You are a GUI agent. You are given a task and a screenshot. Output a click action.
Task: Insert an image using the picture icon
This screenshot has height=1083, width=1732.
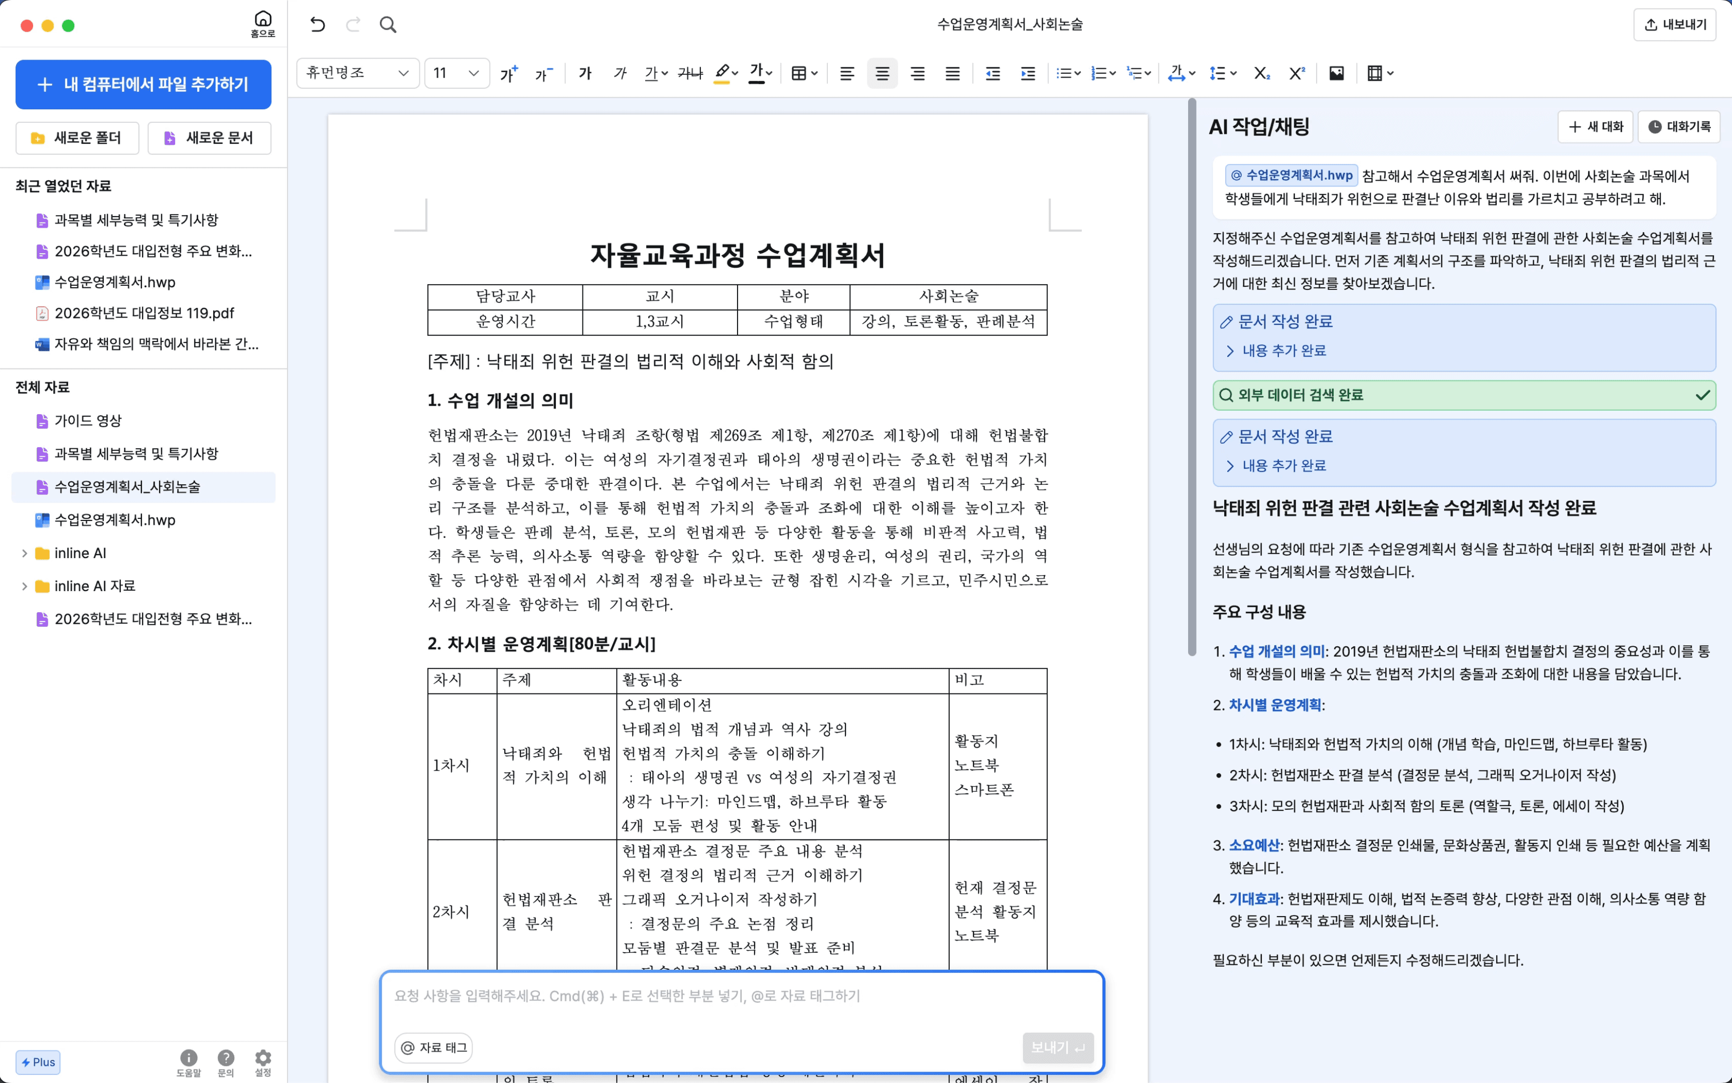coord(1337,73)
